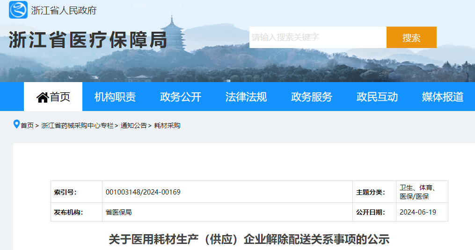
Task: Open the 耗材采购 breadcrumb link
Action: tap(167, 125)
